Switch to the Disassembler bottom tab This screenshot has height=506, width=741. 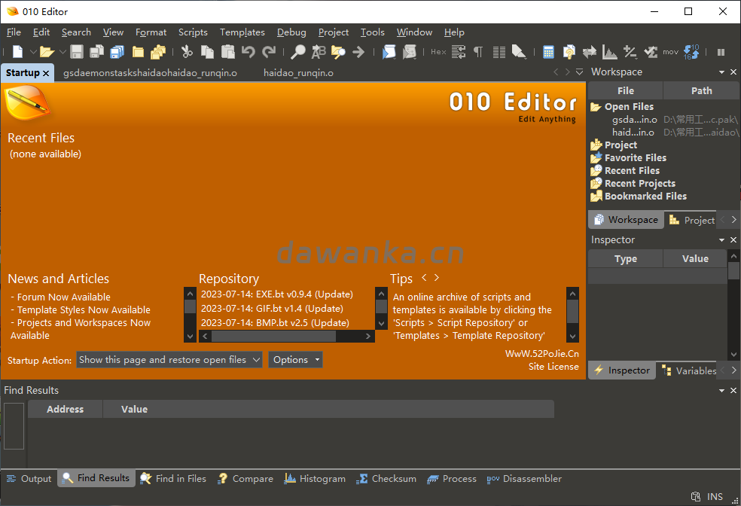pyautogui.click(x=525, y=479)
